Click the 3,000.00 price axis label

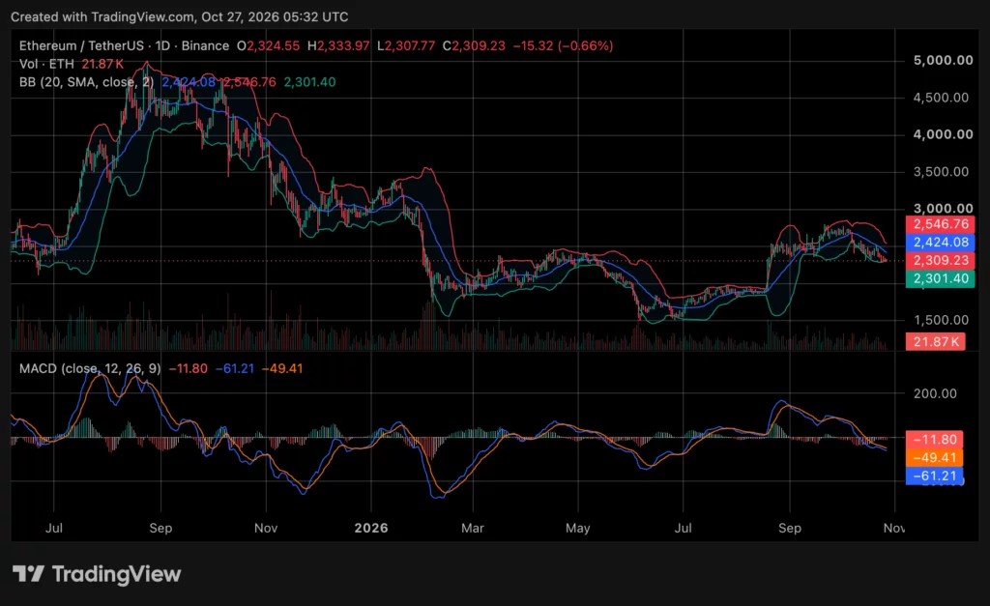coord(944,209)
